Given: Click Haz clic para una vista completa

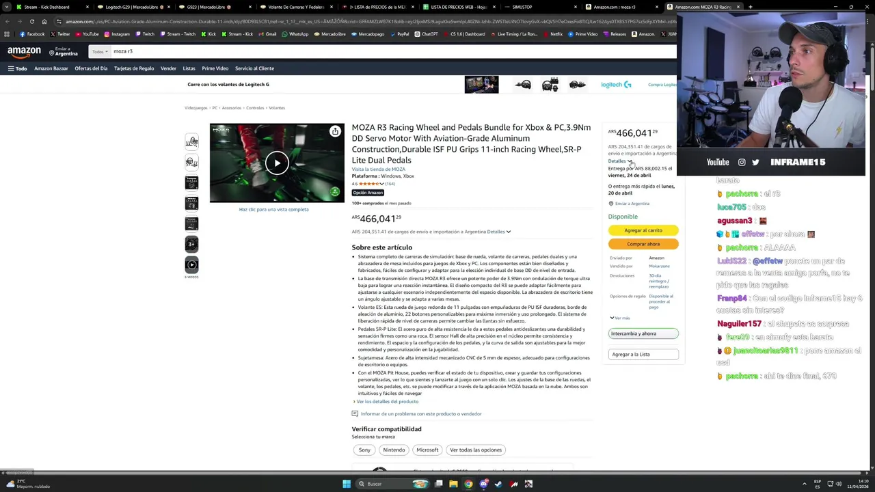Looking at the screenshot, I should [x=273, y=209].
